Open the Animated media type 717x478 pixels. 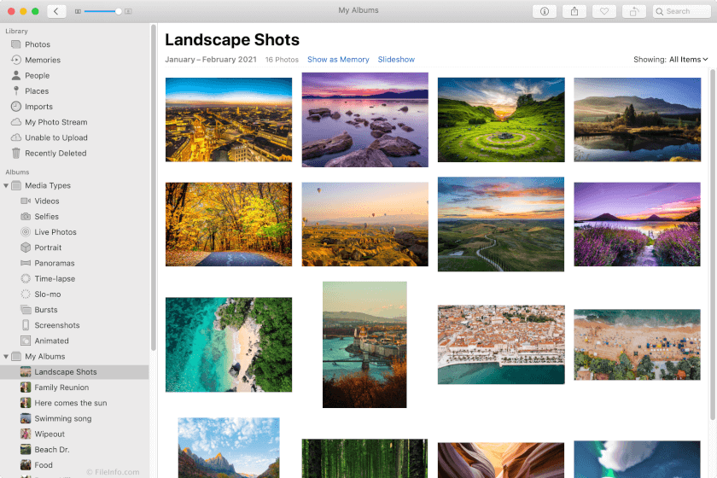click(74, 341)
